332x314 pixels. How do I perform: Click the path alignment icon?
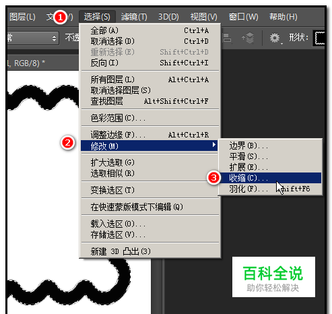[227, 38]
